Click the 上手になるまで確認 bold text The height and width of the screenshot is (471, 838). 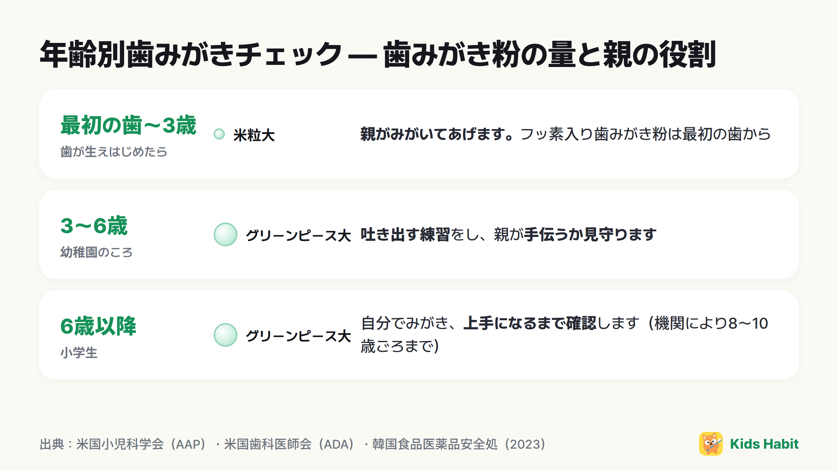pyautogui.click(x=530, y=323)
